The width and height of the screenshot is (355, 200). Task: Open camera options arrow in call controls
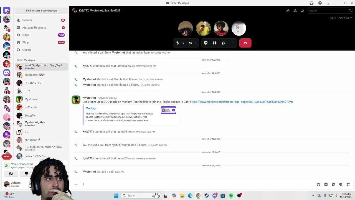[x=196, y=43]
